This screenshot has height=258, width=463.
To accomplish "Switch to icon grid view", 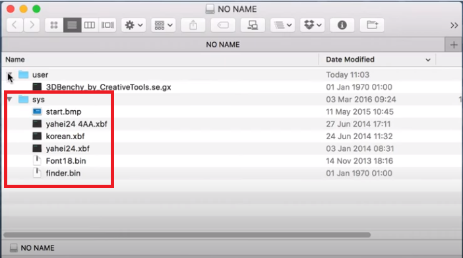I will 54,25.
